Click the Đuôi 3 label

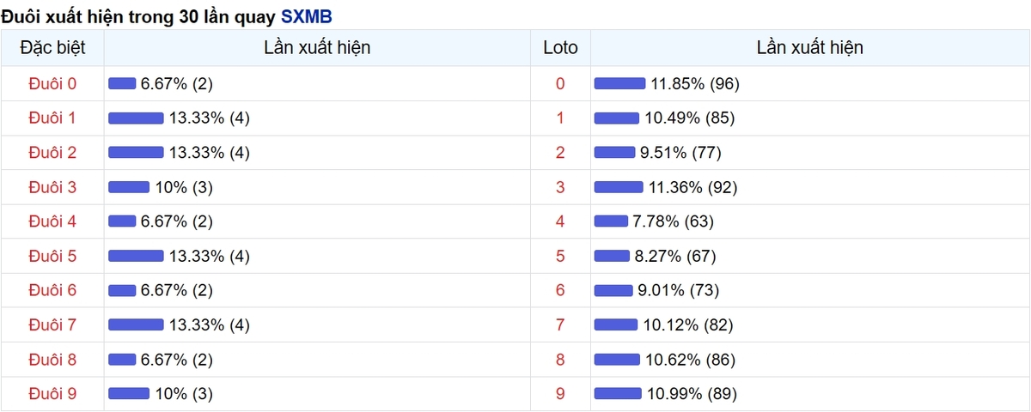point(52,187)
